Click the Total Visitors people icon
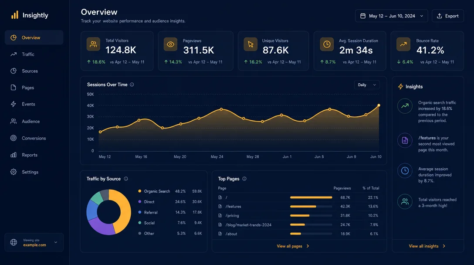 click(93, 44)
